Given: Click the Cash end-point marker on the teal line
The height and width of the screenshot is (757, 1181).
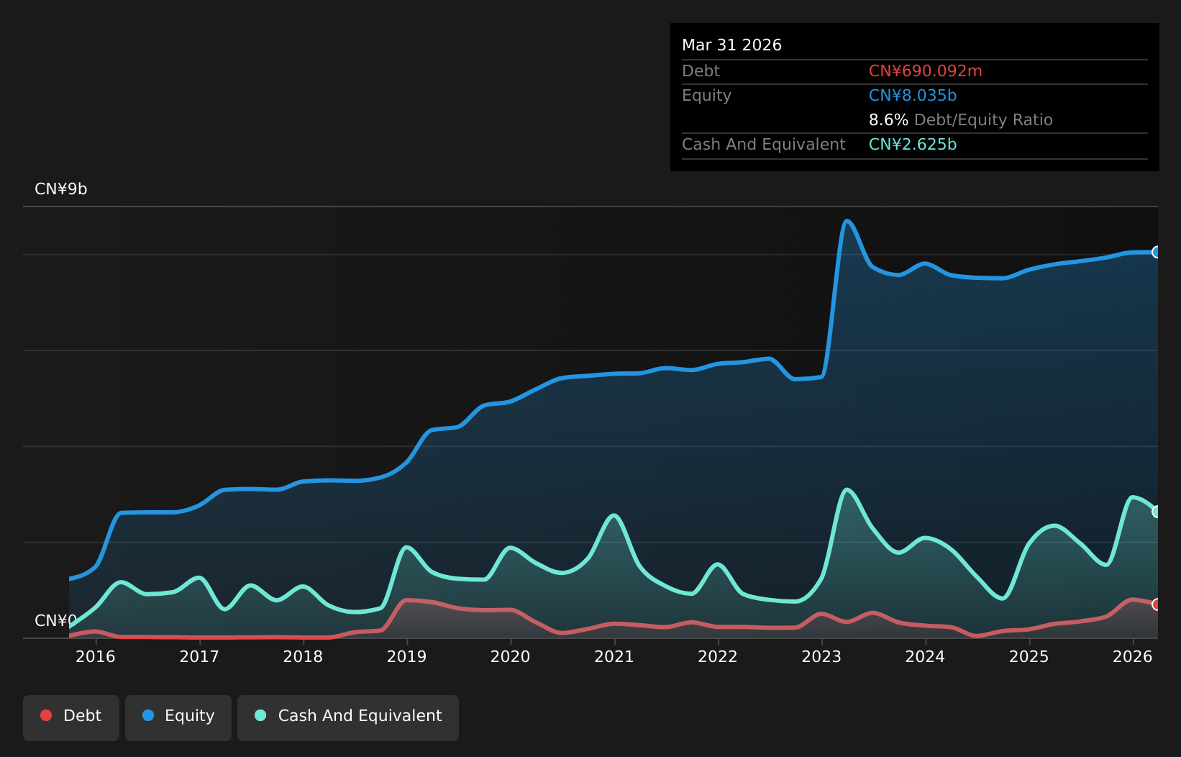Looking at the screenshot, I should (1157, 512).
